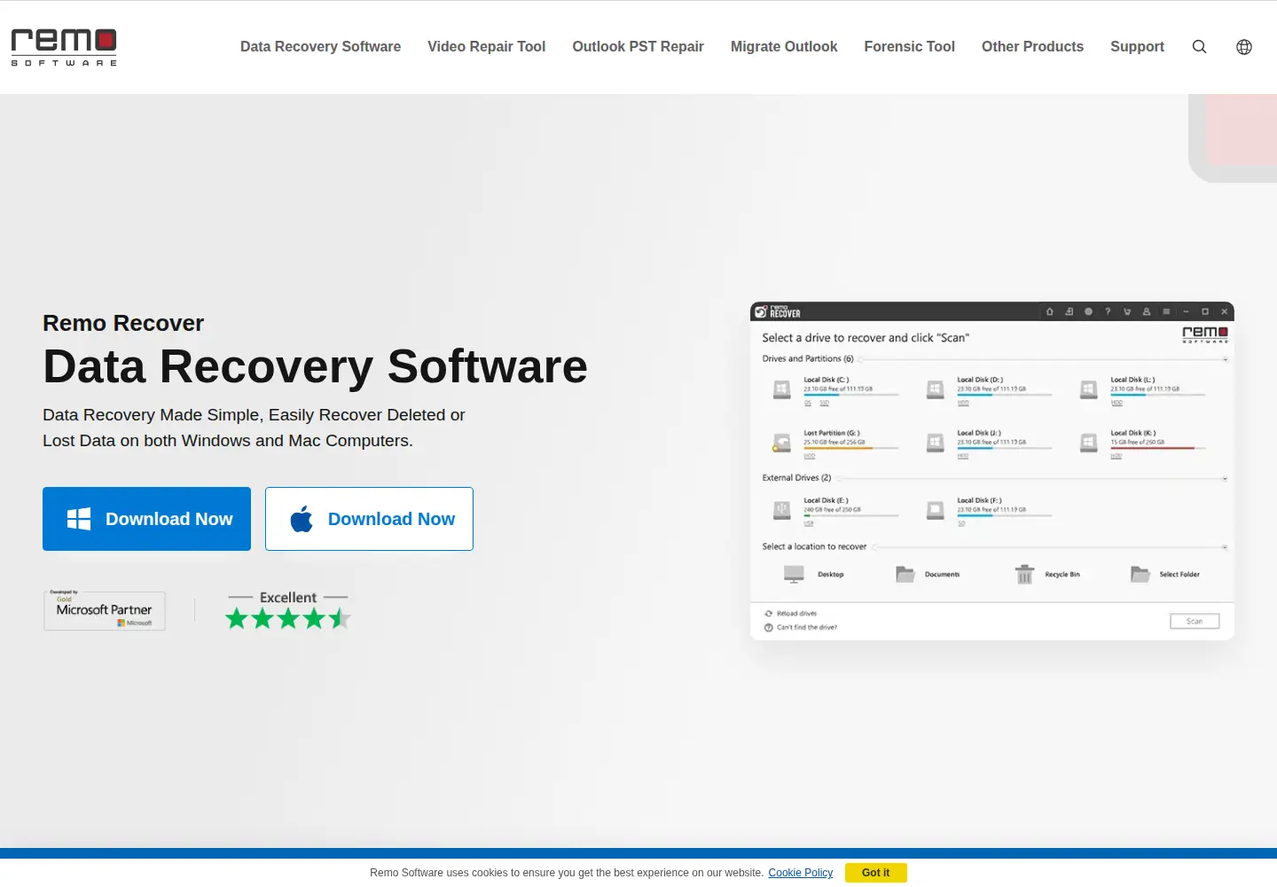1277x887 pixels.
Task: Click the hamburger menu icon in Remo Recover screenshot
Action: pyautogui.click(x=1166, y=311)
